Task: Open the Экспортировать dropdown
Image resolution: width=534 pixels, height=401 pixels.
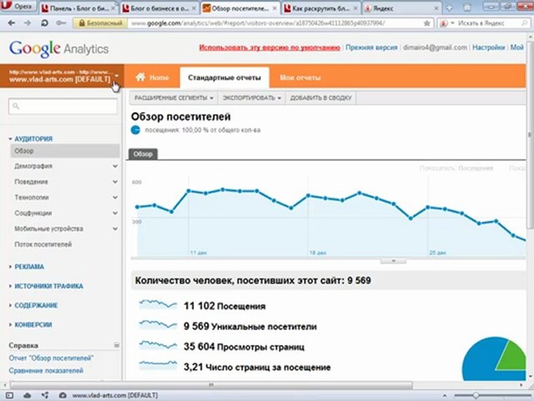Action: (251, 98)
